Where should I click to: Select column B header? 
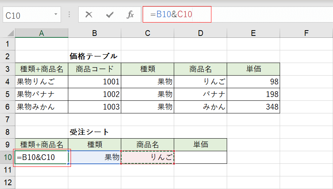(94, 33)
